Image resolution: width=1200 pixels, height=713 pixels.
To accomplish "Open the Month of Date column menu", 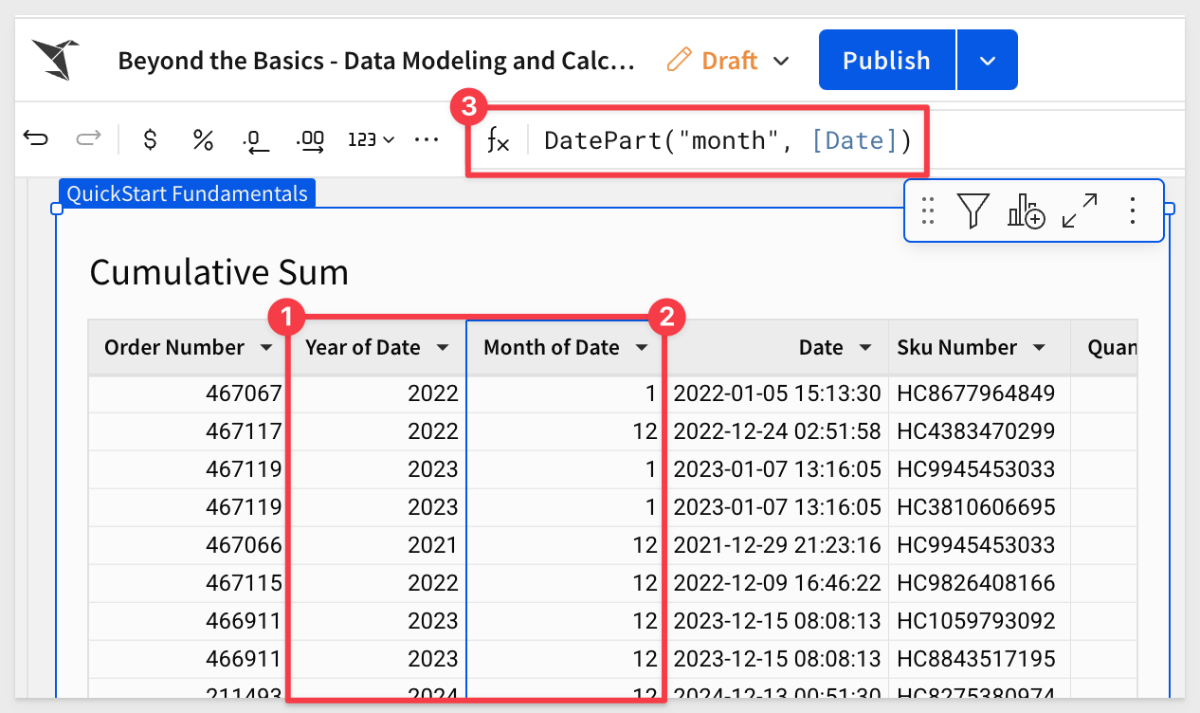I will [642, 348].
